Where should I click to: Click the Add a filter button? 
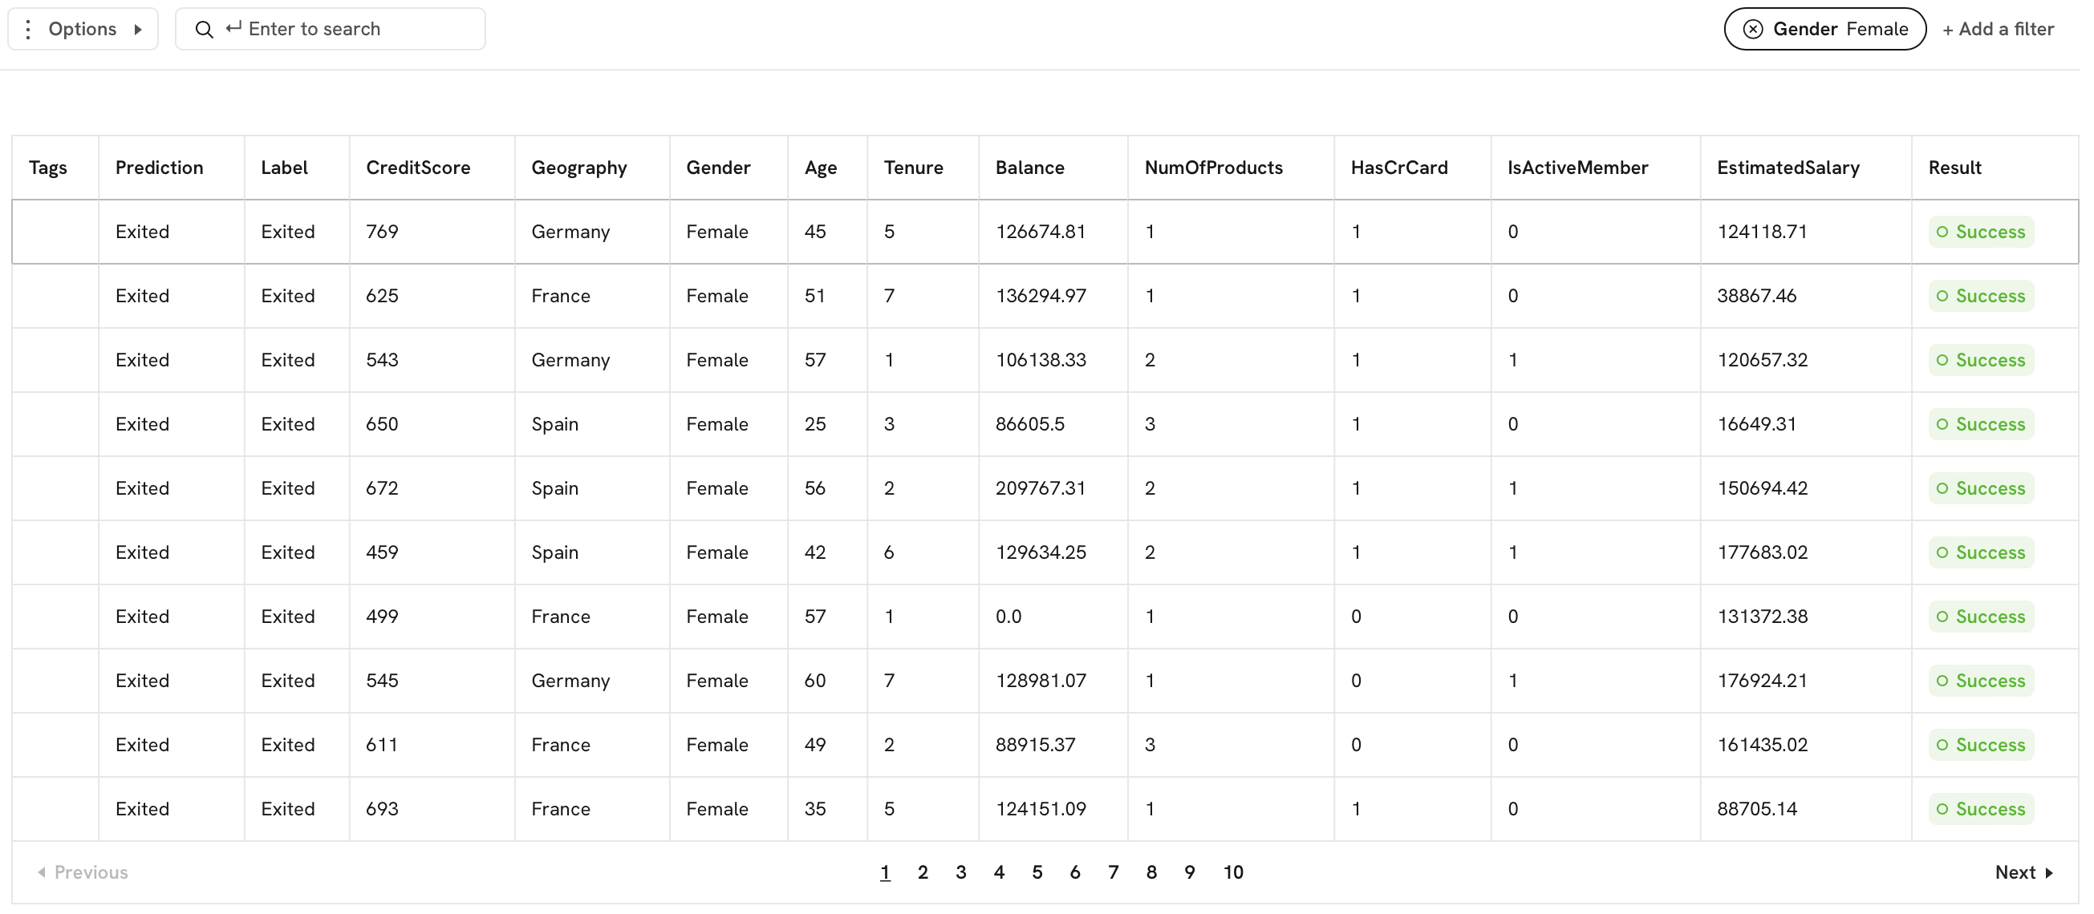tap(1997, 29)
